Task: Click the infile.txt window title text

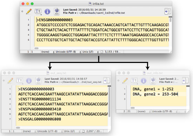Action: point(98,4)
